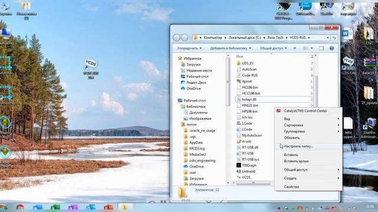
Task: Select OneDrive under Избранное
Action: [x=193, y=88]
